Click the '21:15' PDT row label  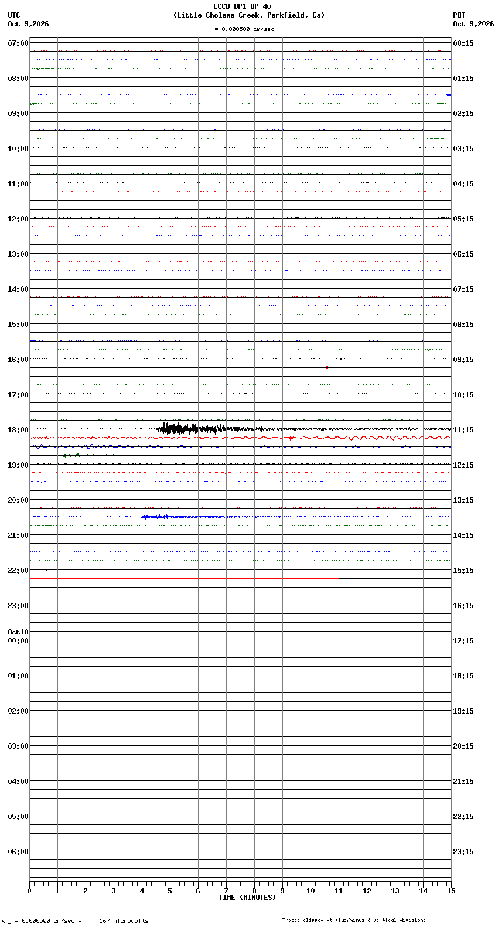tap(463, 782)
